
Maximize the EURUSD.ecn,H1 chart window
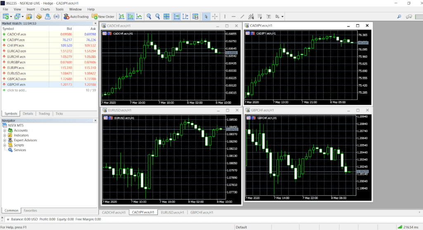[228, 110]
